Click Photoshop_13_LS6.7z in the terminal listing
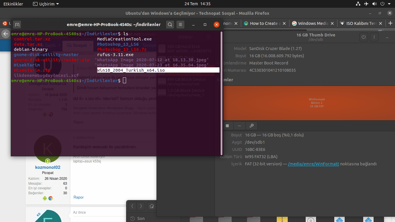Screen dimensions: 395x222 click(x=122, y=49)
